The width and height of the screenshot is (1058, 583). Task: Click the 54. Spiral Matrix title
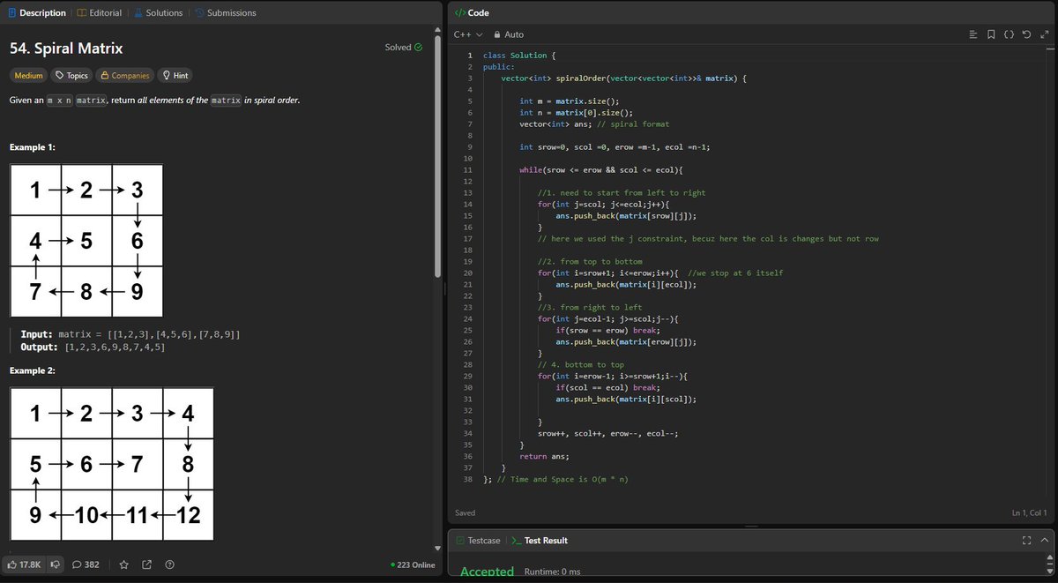click(x=66, y=48)
